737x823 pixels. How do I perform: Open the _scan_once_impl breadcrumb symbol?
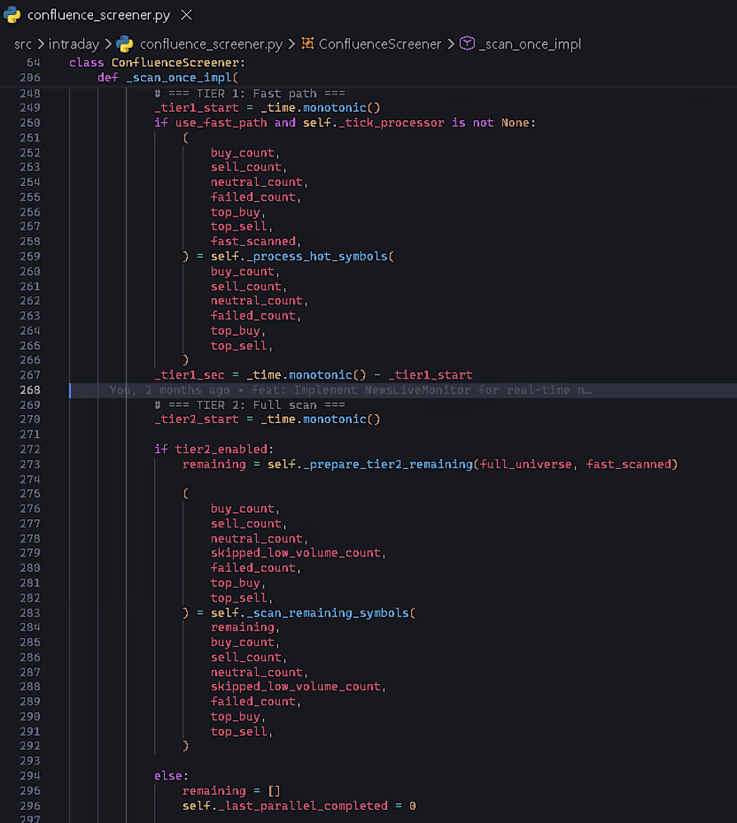coord(530,44)
